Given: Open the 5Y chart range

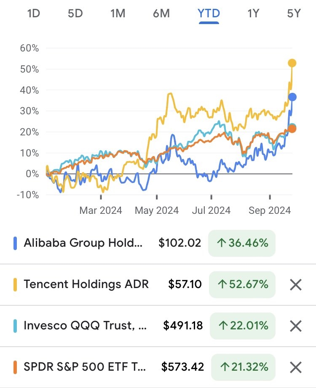Looking at the screenshot, I should [294, 13].
